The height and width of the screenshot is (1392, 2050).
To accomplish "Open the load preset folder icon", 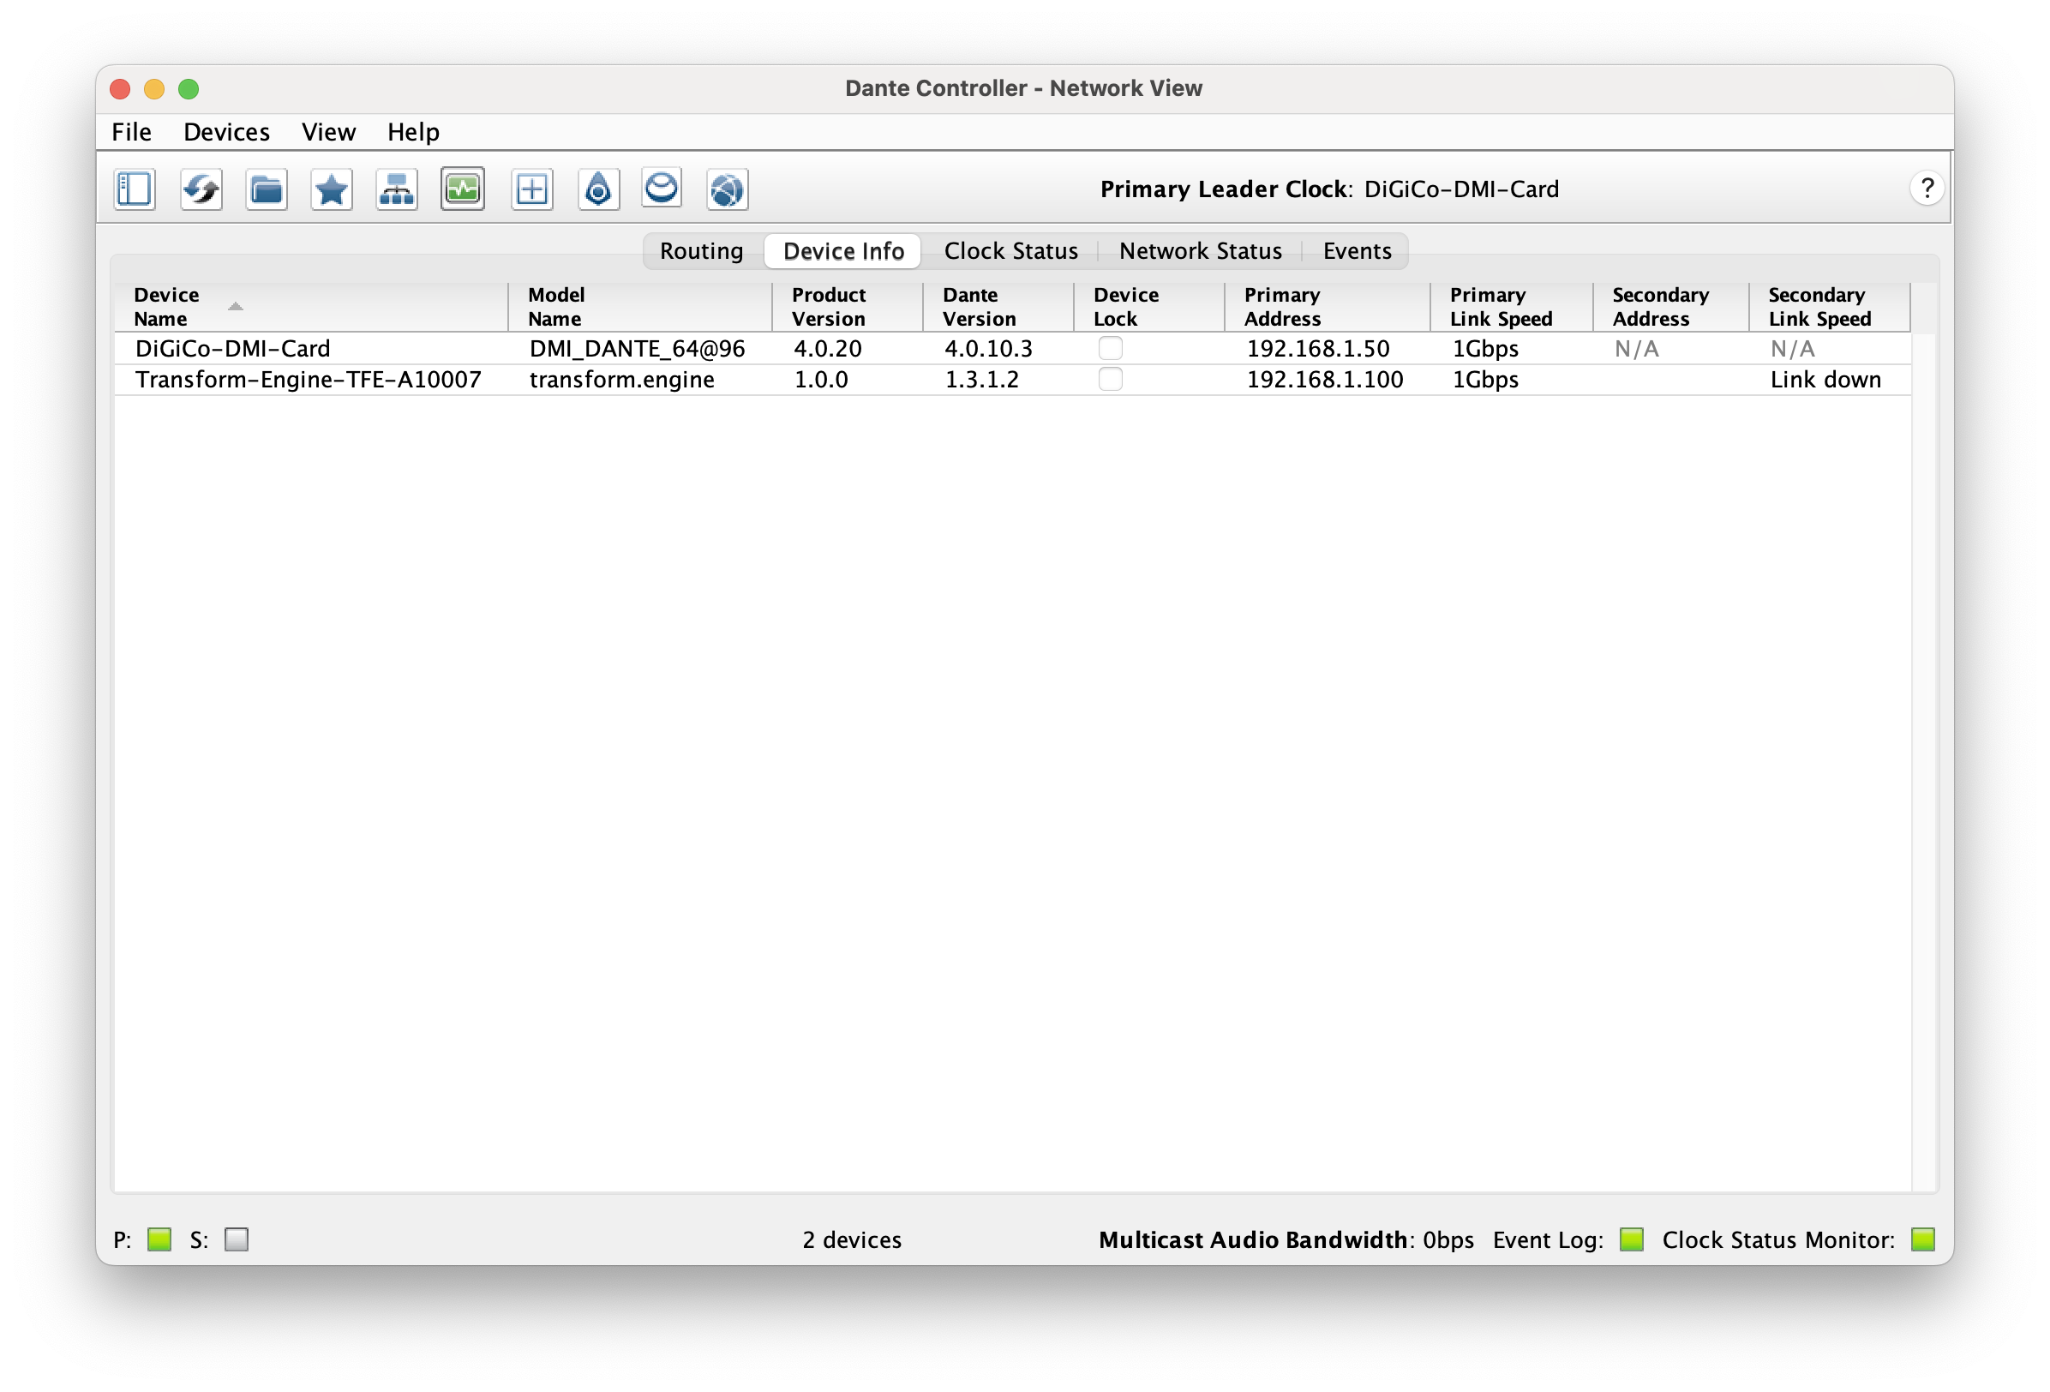I will click(x=267, y=189).
